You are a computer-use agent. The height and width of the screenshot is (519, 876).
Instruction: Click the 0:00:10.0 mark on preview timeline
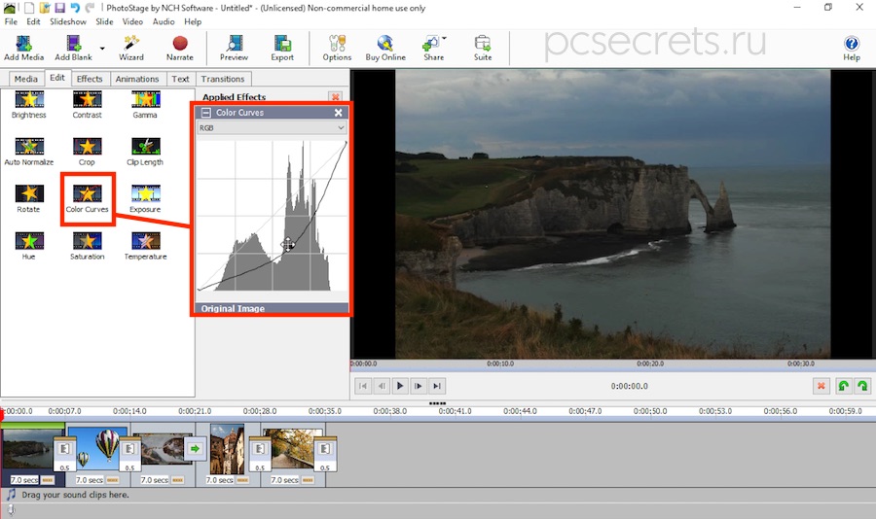pyautogui.click(x=500, y=363)
